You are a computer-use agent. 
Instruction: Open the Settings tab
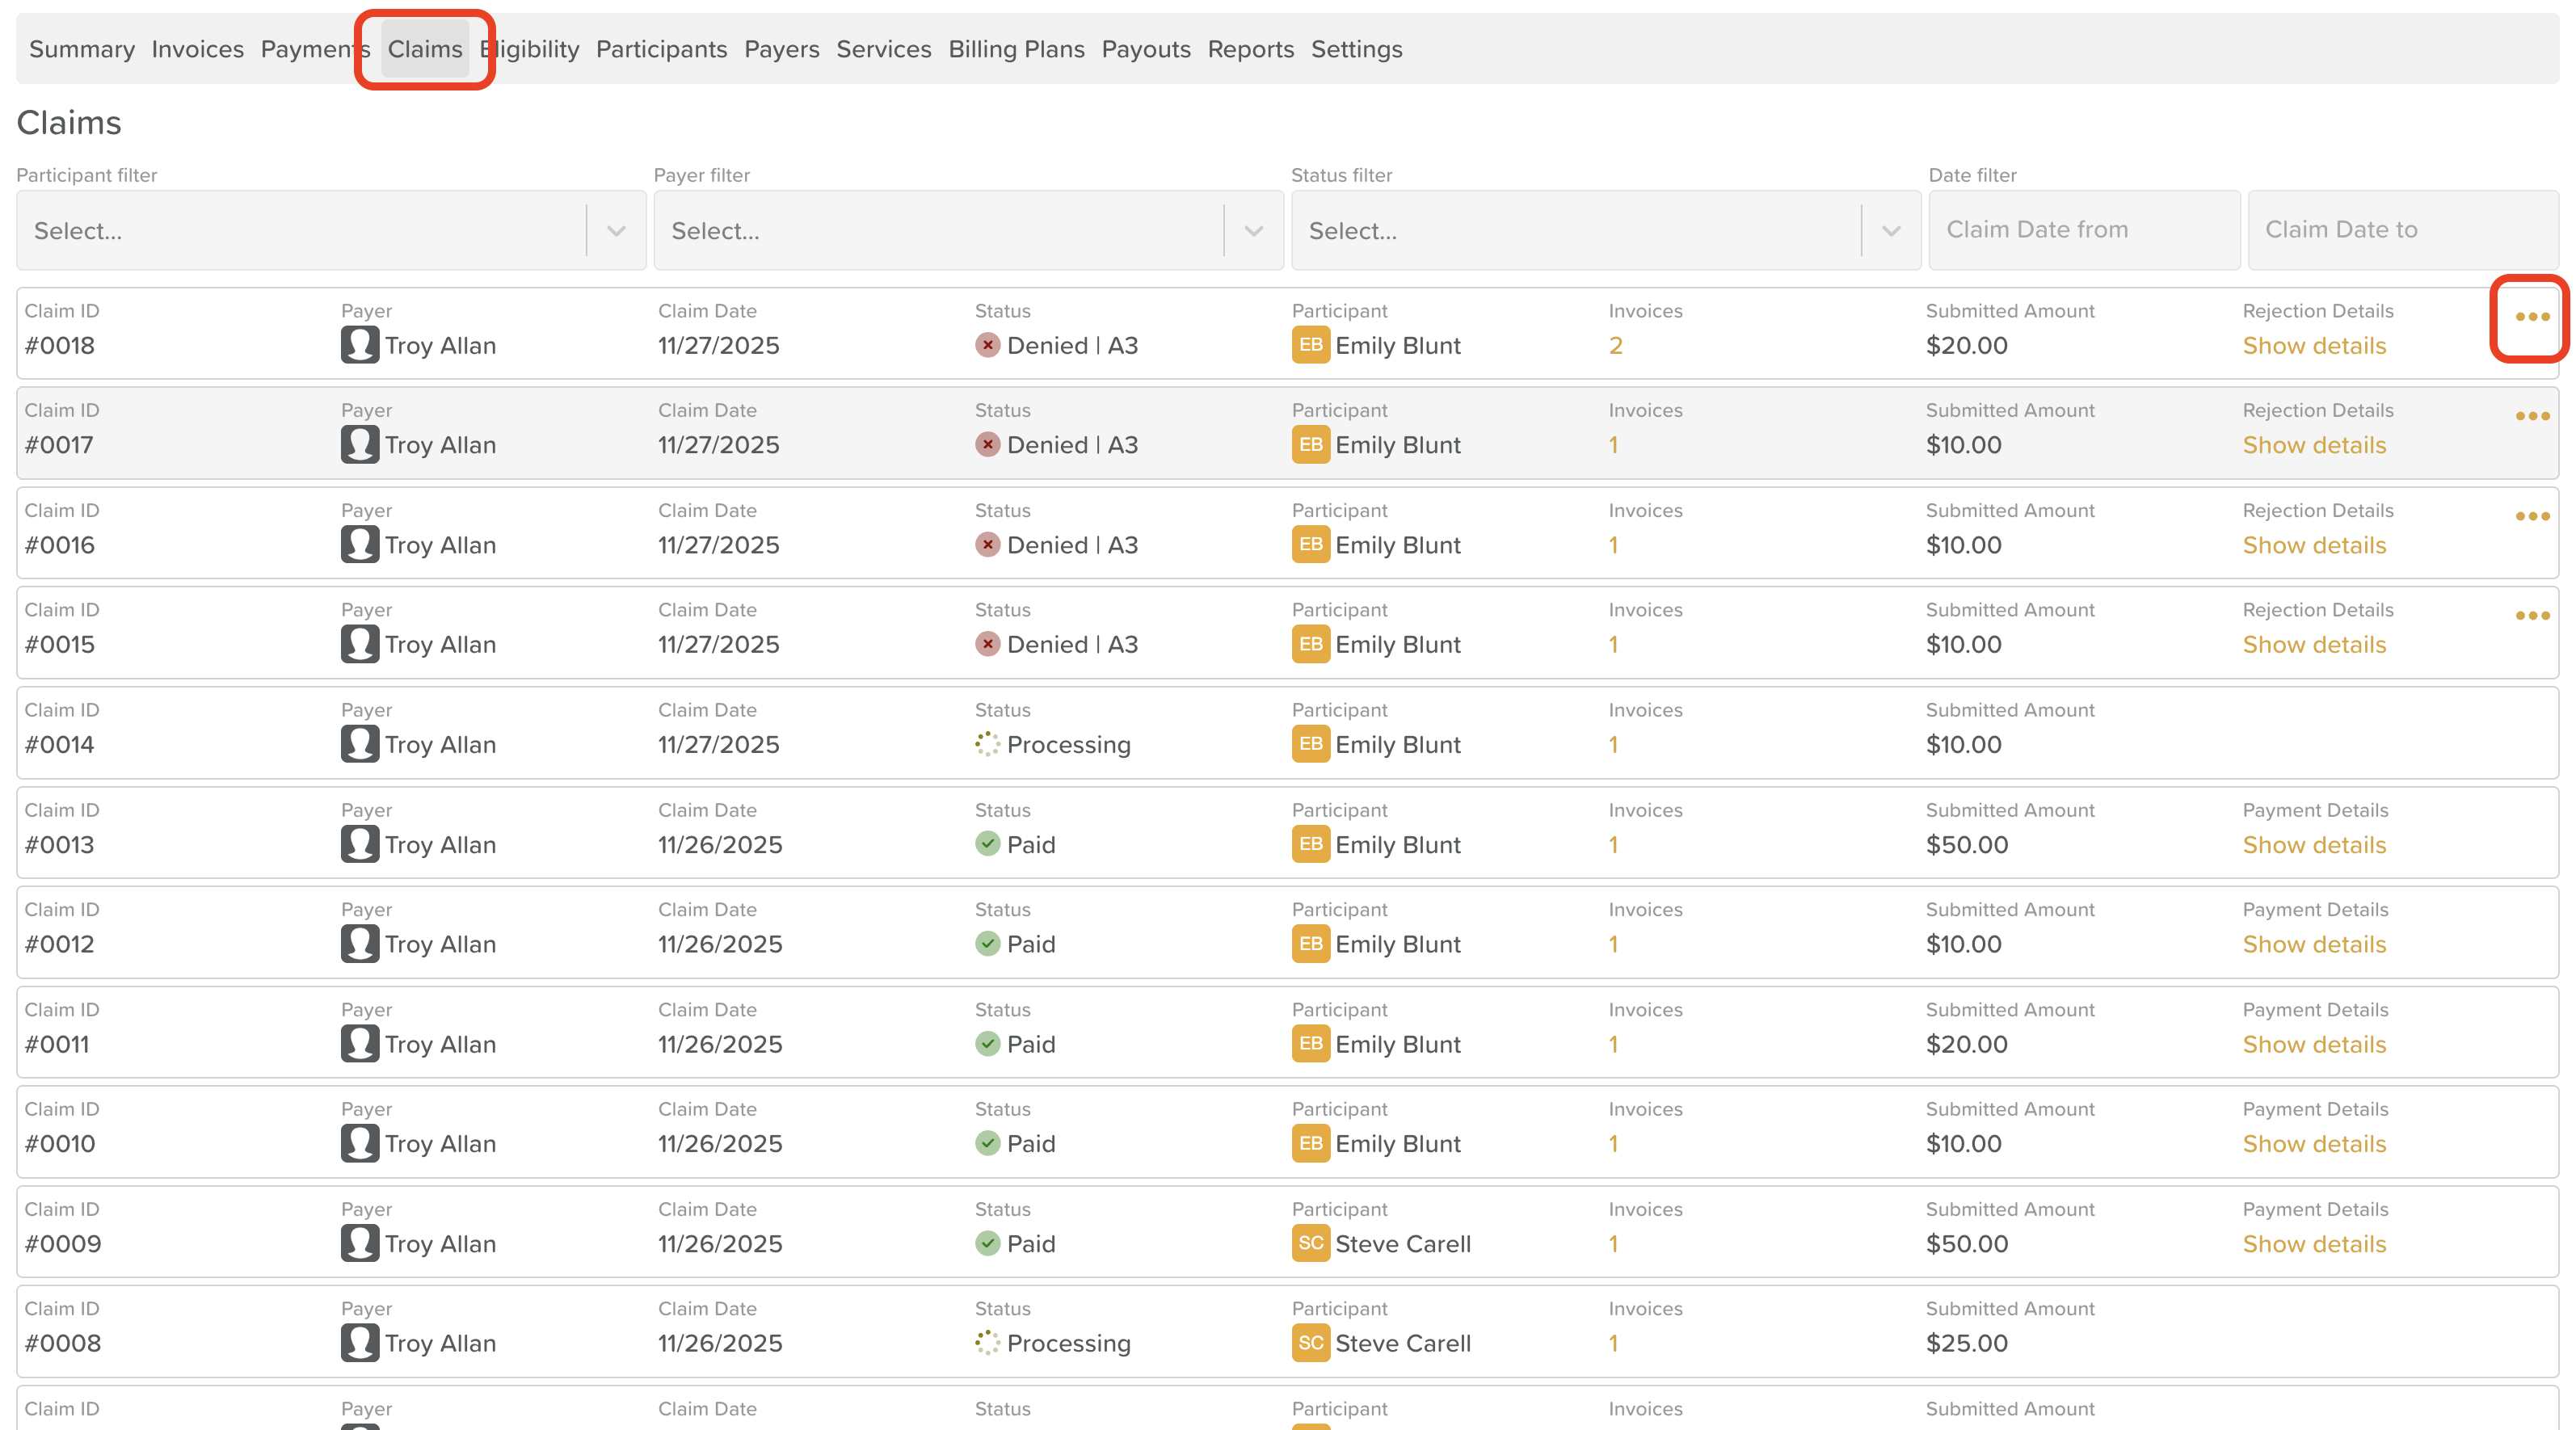[1356, 49]
